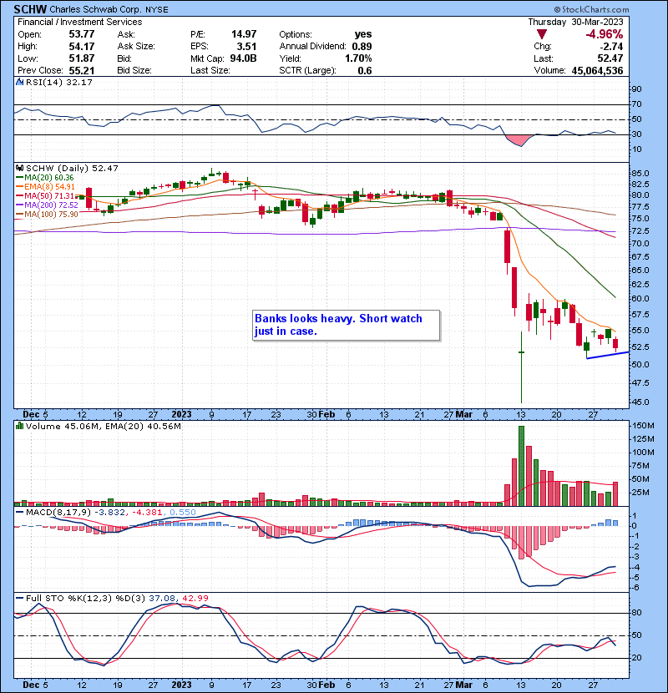
Task: Click the MA(20) 60.36 legend entry
Action: [45, 178]
